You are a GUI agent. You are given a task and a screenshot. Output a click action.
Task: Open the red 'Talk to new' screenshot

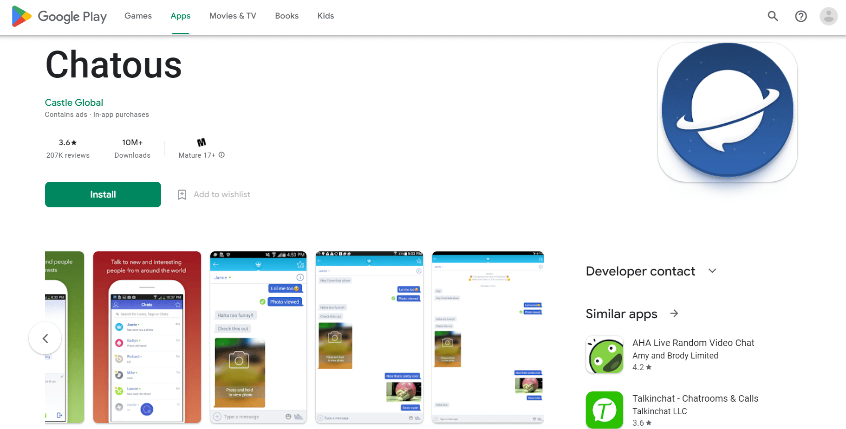147,337
